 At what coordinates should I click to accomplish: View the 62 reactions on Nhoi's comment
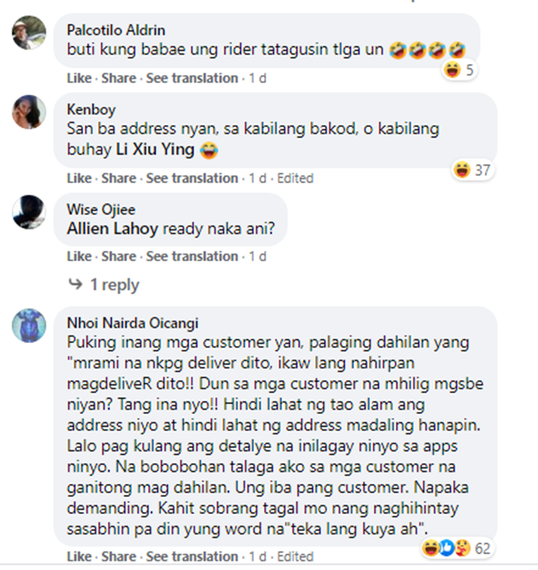pyautogui.click(x=457, y=548)
